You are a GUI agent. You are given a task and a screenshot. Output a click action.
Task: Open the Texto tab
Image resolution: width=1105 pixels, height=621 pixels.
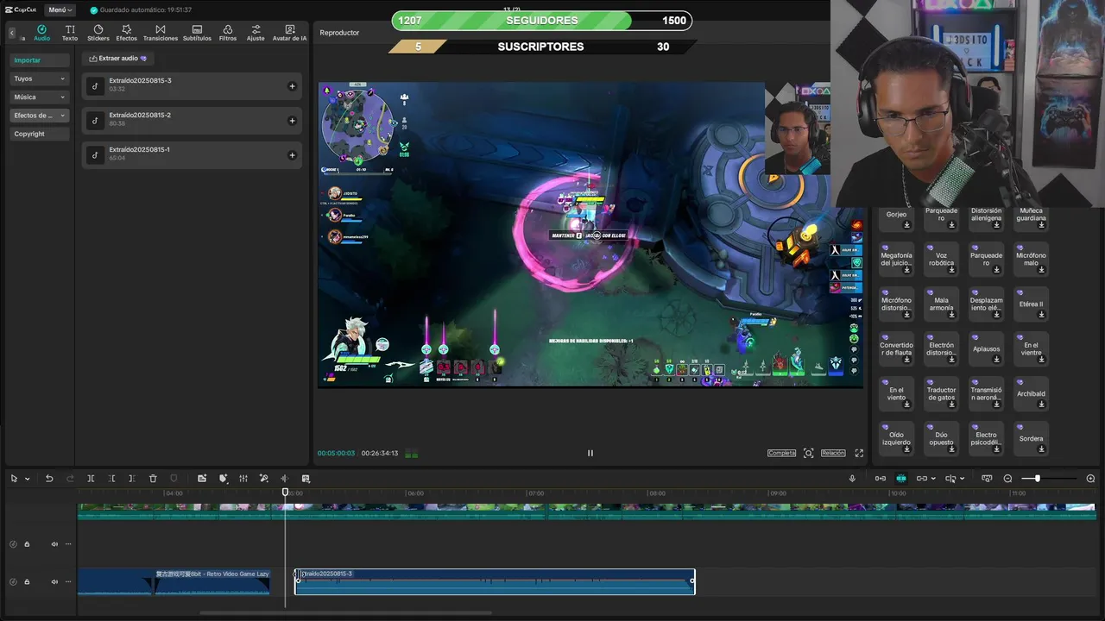[x=70, y=33]
